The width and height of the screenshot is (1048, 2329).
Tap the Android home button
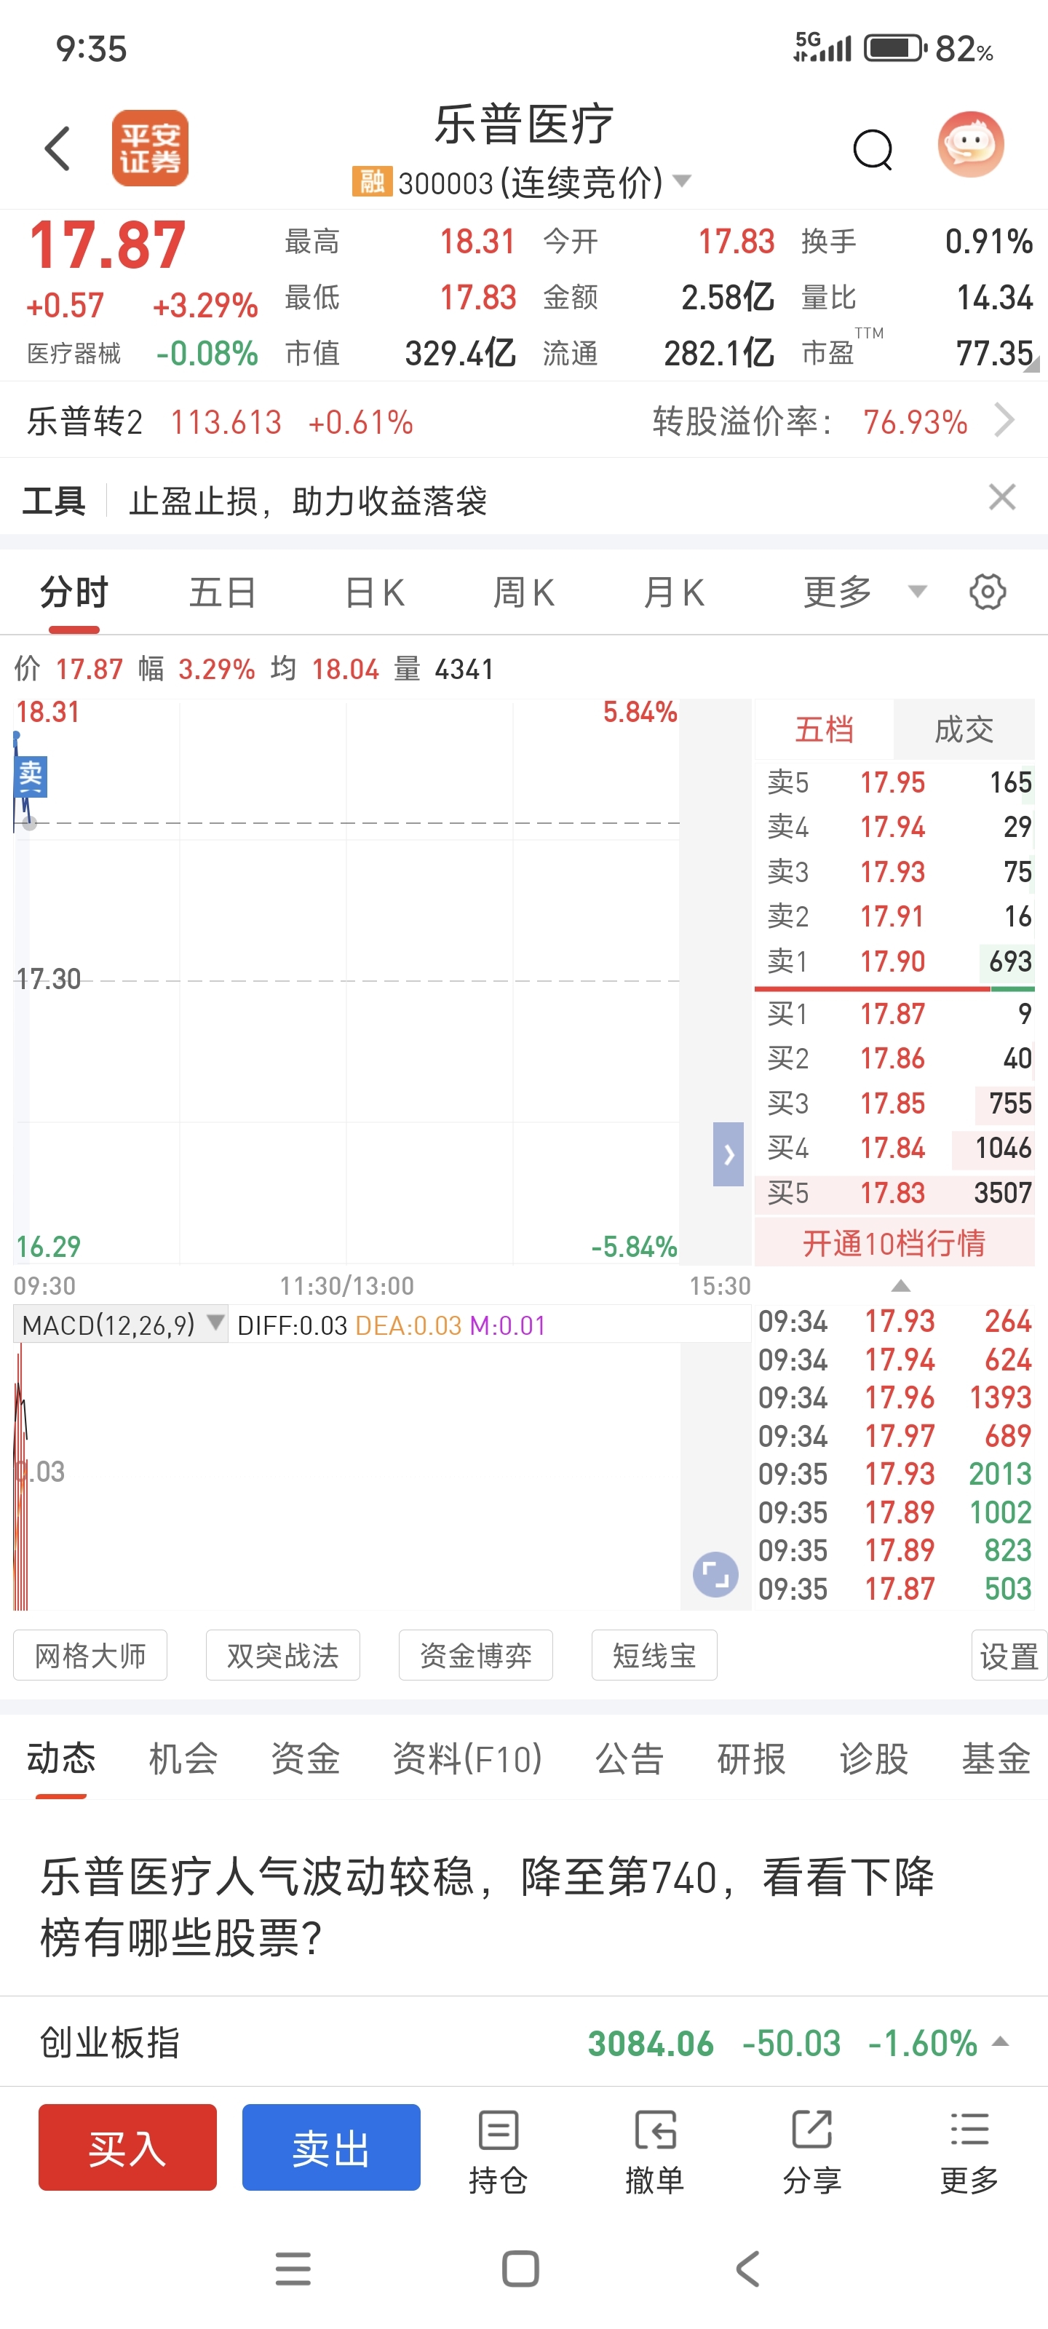tap(521, 2269)
